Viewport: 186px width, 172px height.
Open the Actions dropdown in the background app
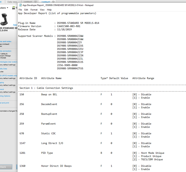pyautogui.click(x=4, y=8)
